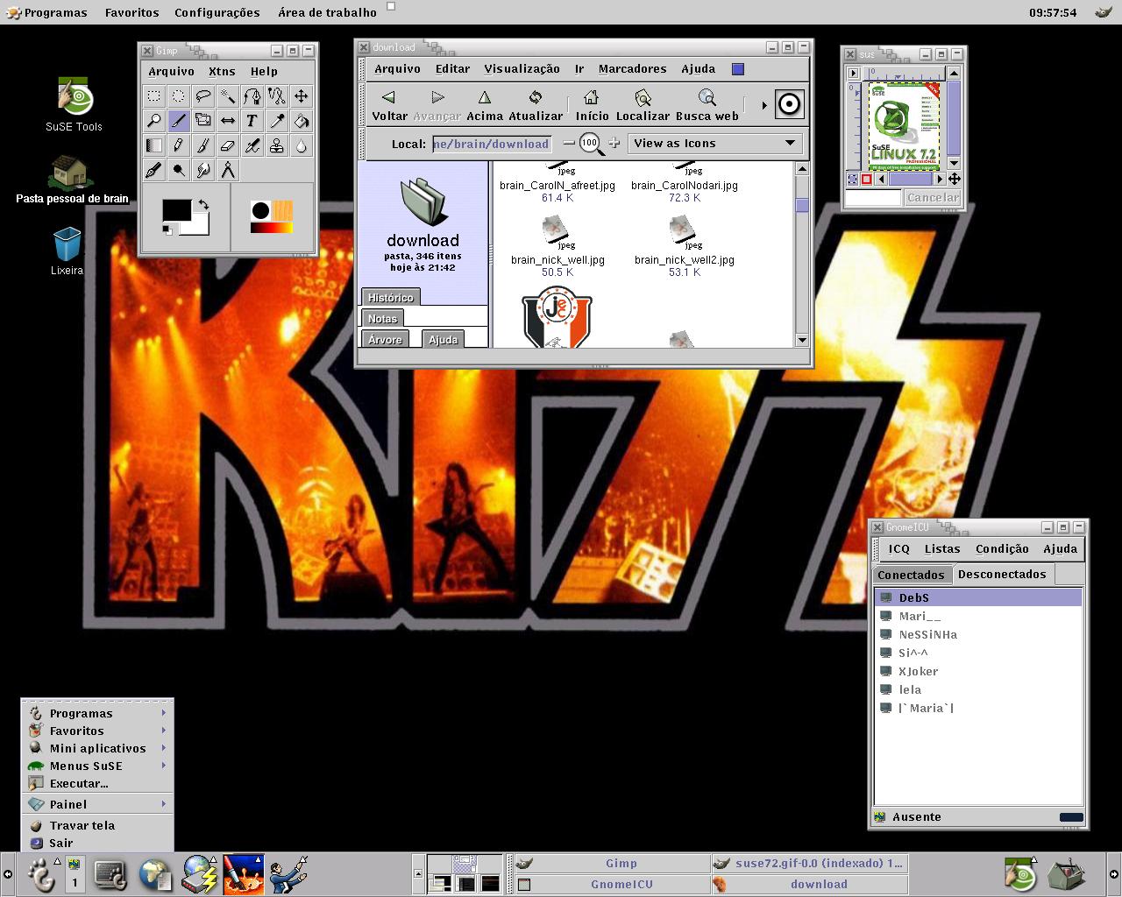Open the Arquivo menu in Gimp toolbox
Screen dimensions: 1122x897
171,72
